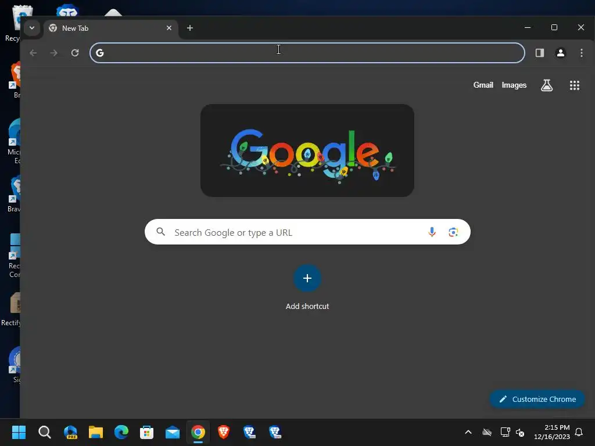Viewport: 595px width, 446px height.
Task: Select the New Tab tab
Action: [111, 28]
